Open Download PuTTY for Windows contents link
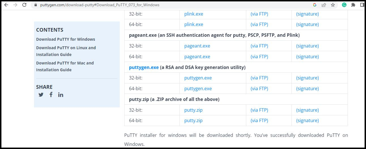The width and height of the screenshot is (366, 149). (66, 39)
